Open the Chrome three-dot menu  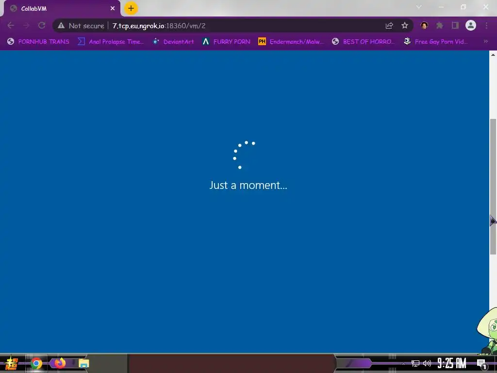[486, 25]
